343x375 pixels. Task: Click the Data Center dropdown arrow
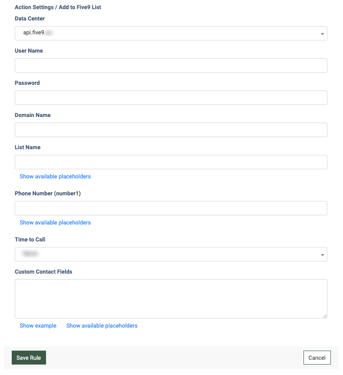click(x=322, y=33)
